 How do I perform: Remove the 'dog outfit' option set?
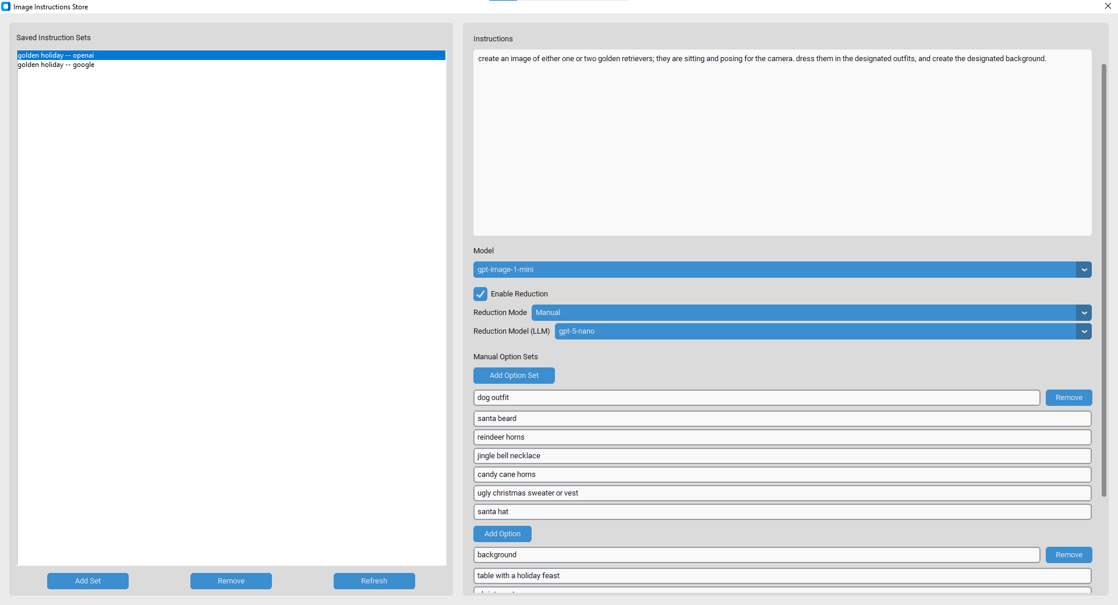[x=1069, y=398]
